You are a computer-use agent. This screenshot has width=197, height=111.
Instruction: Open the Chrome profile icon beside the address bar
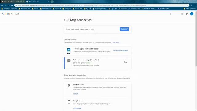click(191, 6)
